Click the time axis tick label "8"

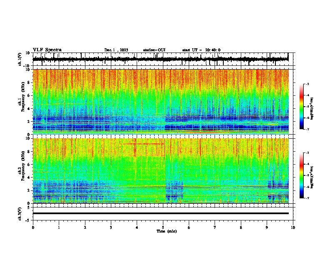tap(241, 227)
